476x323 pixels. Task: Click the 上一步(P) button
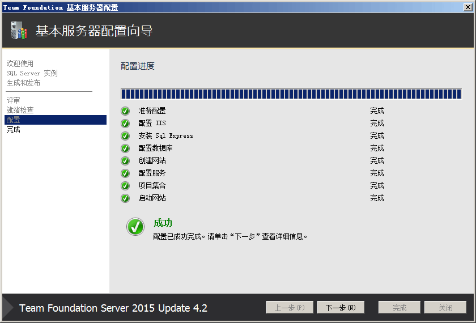click(x=290, y=308)
